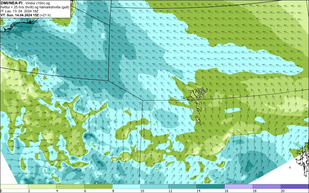
Task: Click the dark purple swatch above 20 m/s
Action: [x=295, y=186]
